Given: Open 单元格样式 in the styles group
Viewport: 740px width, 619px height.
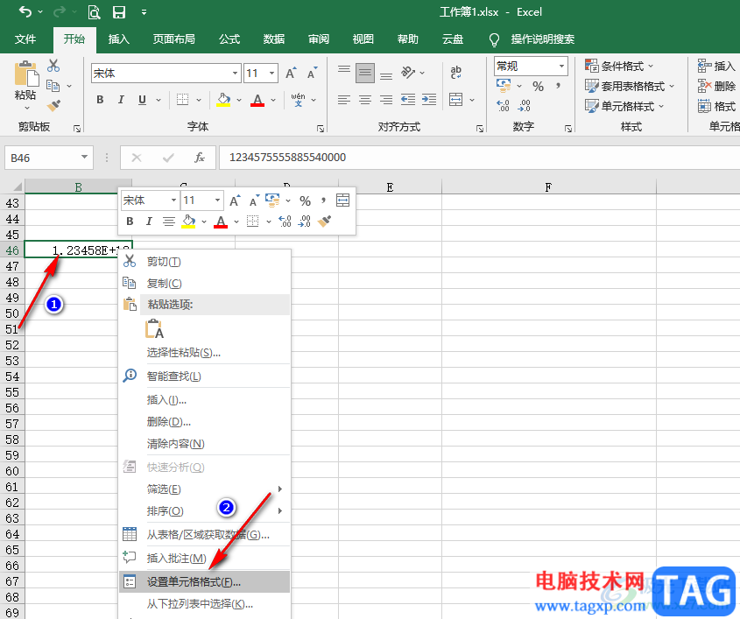Looking at the screenshot, I should click(624, 106).
